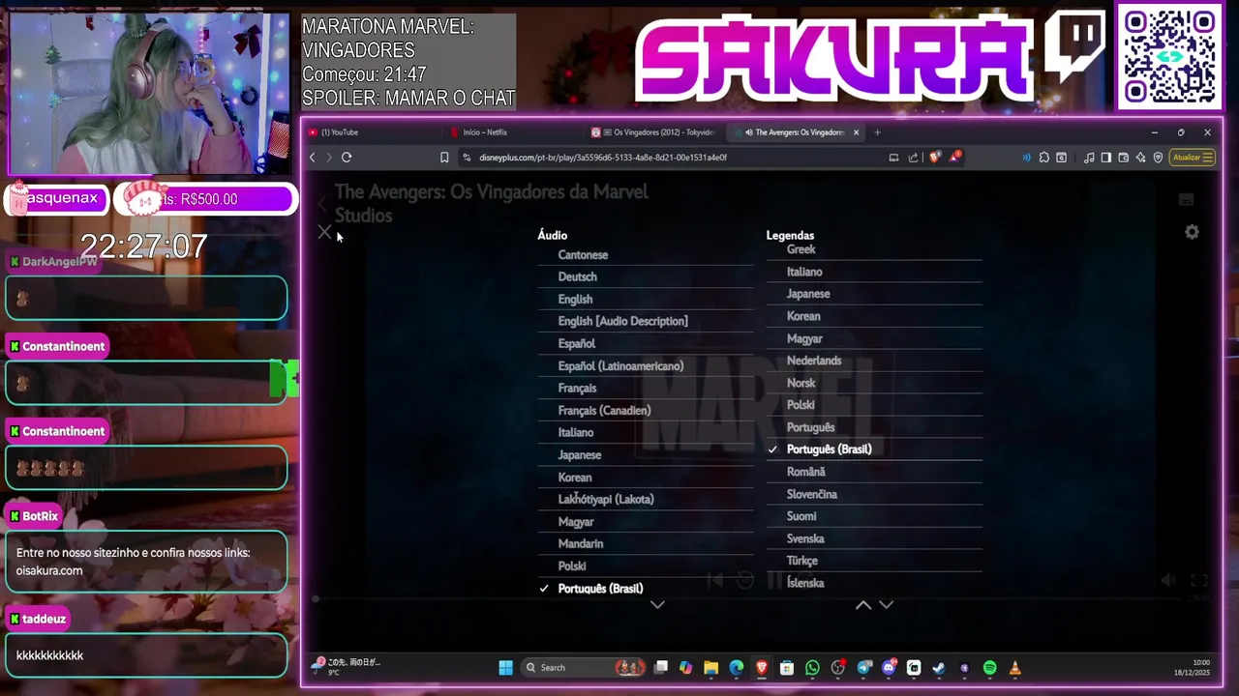Open a new browser tab
Screen dimensions: 1239x696
(x=877, y=132)
